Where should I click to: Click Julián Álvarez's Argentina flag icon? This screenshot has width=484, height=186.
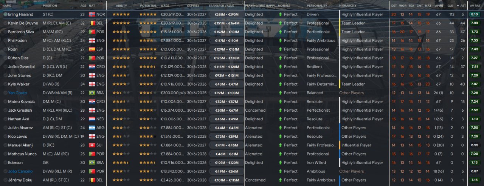[92, 128]
